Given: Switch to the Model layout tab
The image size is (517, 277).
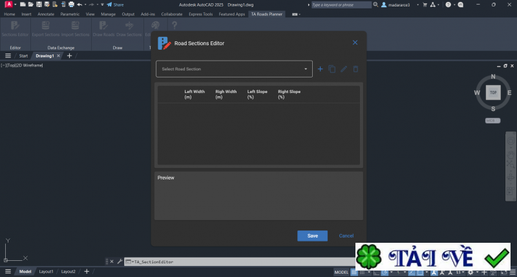Looking at the screenshot, I should pos(25,271).
